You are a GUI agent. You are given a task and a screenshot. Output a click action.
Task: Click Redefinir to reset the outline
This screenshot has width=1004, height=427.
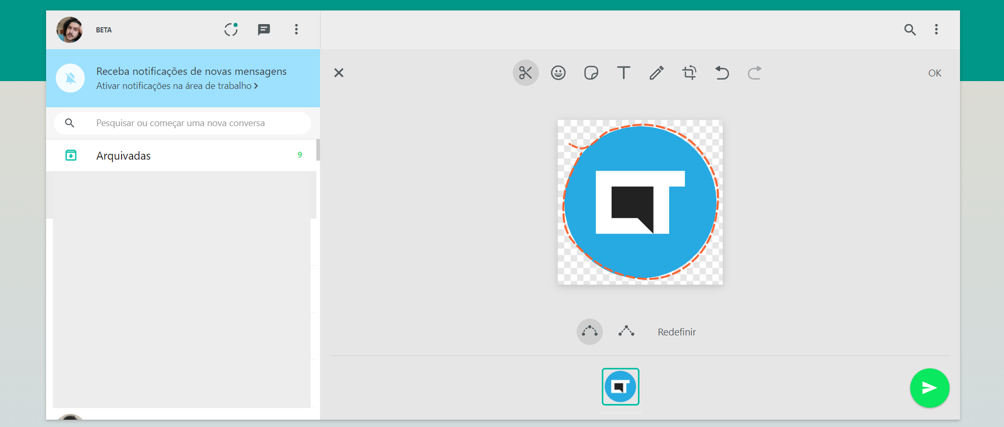click(x=677, y=332)
